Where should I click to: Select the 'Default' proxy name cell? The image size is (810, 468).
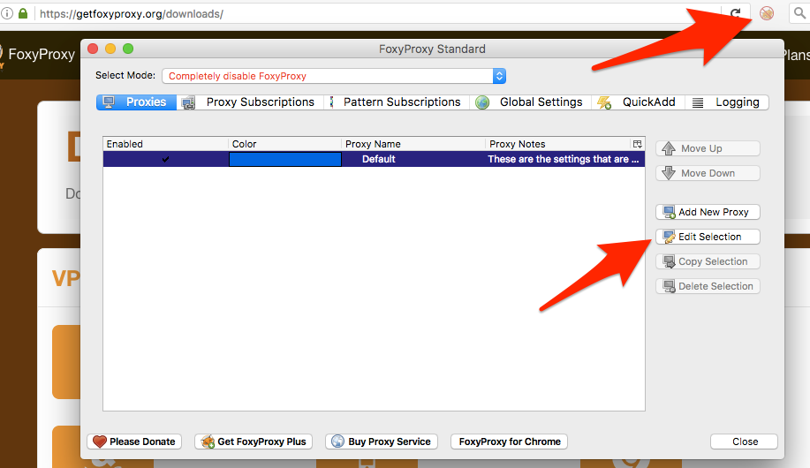point(379,159)
